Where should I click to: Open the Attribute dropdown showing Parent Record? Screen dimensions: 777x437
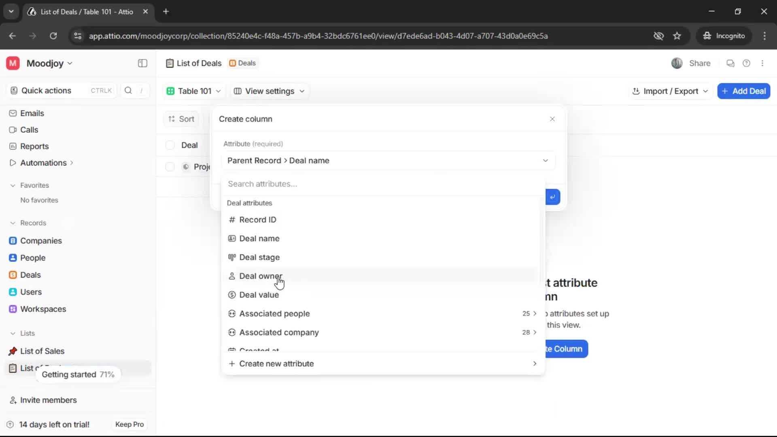(x=388, y=160)
